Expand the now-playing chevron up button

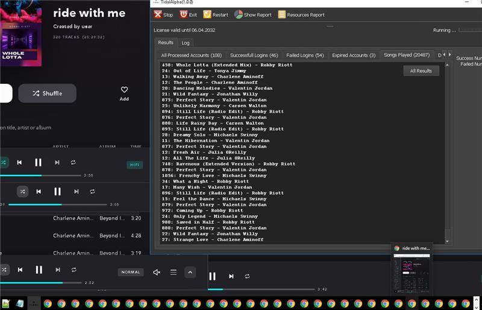click(190, 272)
